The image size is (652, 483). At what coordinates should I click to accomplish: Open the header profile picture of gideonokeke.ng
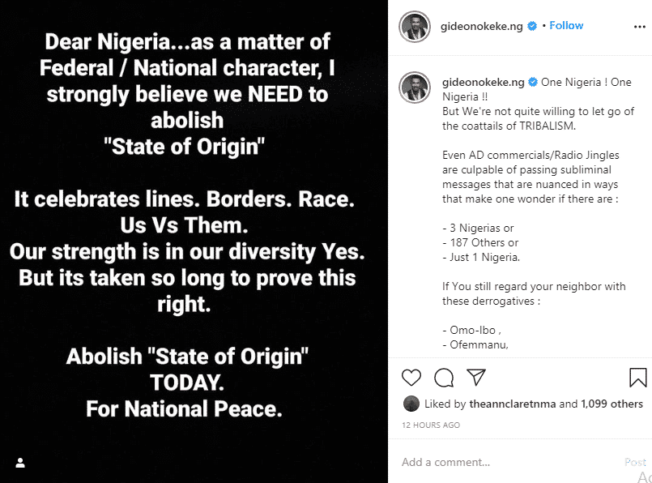414,27
